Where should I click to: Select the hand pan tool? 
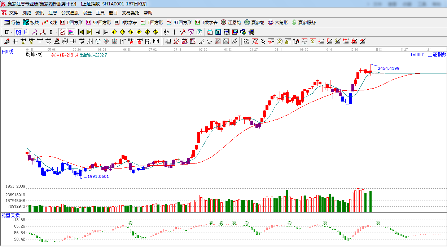(x=166, y=32)
